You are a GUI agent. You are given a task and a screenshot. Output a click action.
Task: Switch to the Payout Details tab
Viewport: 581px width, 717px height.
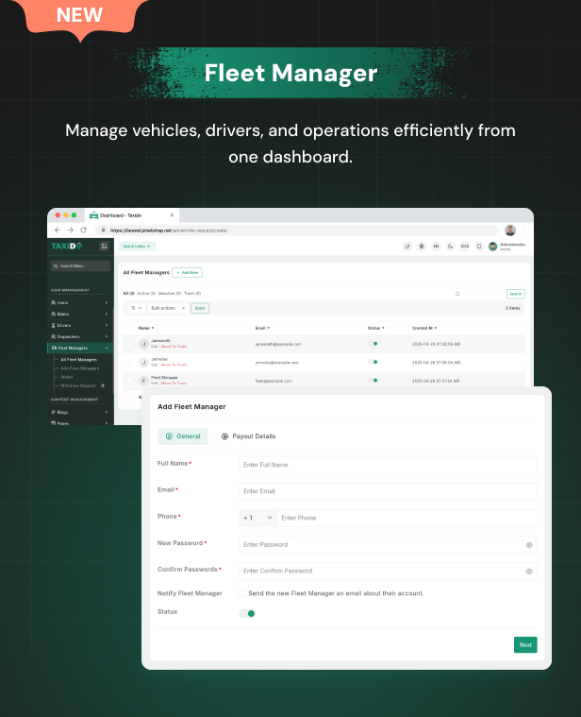click(249, 436)
